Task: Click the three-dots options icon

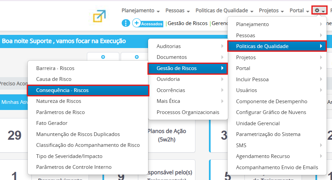Action: (x=125, y=23)
